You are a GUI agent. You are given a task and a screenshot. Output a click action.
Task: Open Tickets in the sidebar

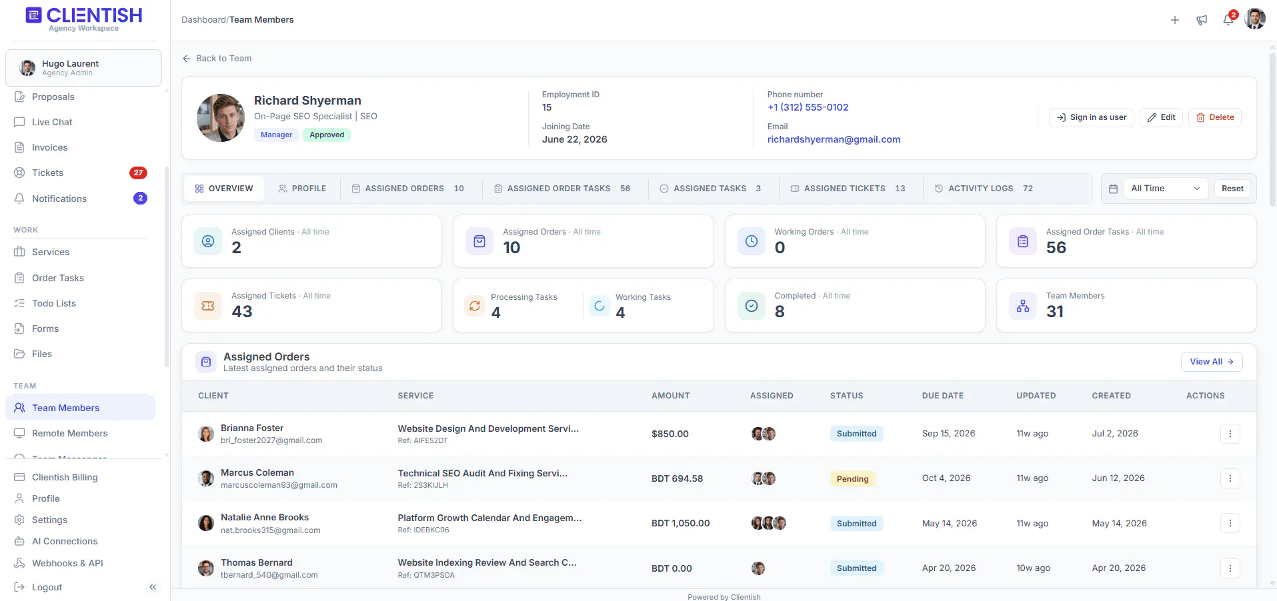80,173
